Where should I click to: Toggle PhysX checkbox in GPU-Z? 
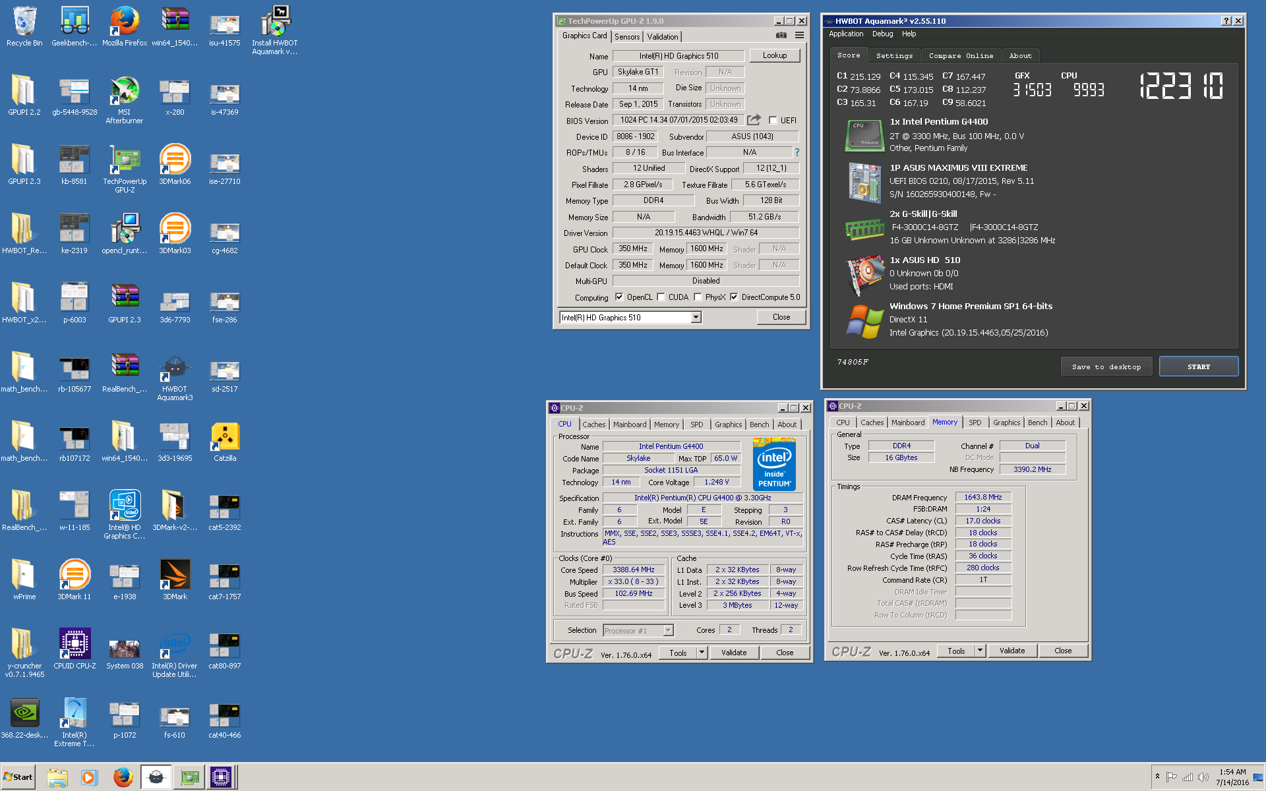pyautogui.click(x=698, y=297)
